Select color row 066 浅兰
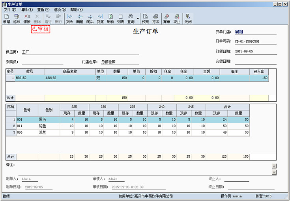This screenshot has height=201, width=290. click(x=127, y=132)
